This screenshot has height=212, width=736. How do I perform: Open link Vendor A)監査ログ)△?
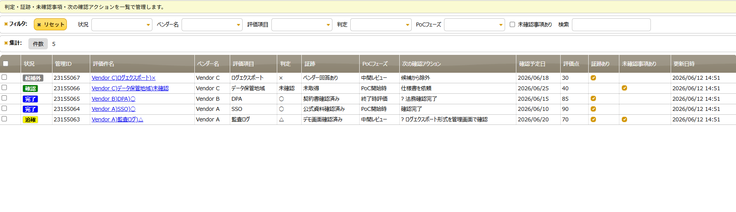[117, 119]
